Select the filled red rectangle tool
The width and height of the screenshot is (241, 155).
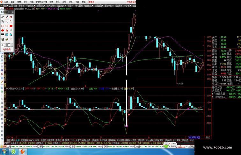(x=11, y=26)
